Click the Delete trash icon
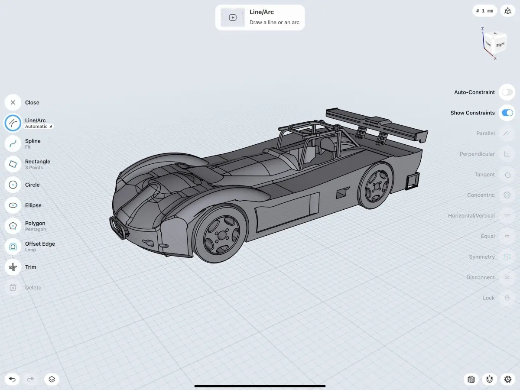Viewport: 520px width, 390px height. (x=13, y=288)
